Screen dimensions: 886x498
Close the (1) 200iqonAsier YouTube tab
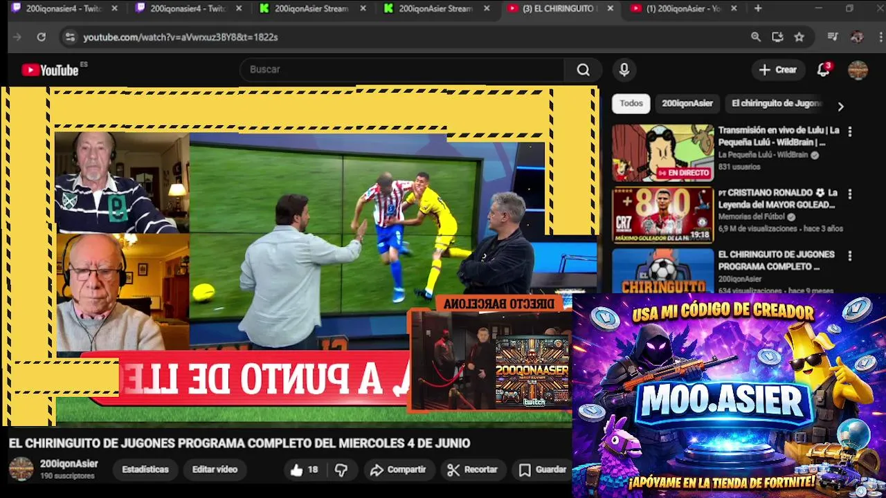click(734, 8)
